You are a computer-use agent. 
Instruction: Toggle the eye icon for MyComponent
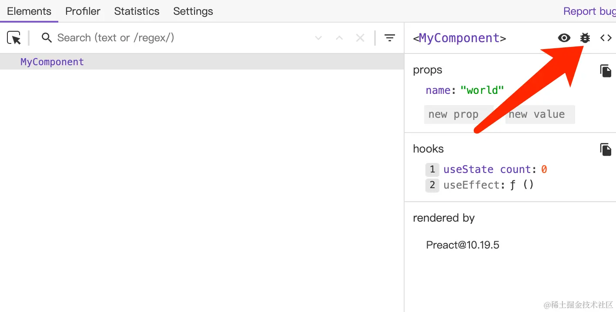564,38
